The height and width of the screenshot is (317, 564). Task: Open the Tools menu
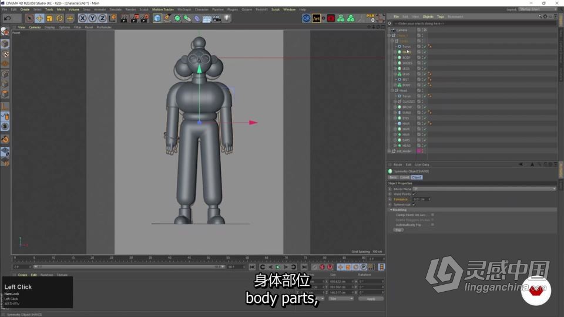coord(49,9)
